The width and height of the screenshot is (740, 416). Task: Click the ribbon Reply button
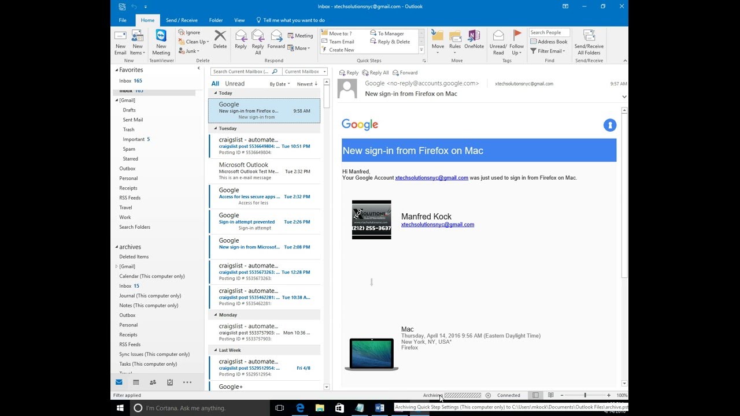(x=240, y=40)
